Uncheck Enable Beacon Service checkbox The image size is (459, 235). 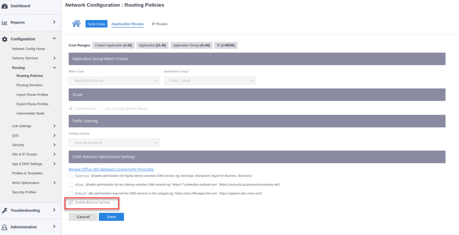(71, 202)
